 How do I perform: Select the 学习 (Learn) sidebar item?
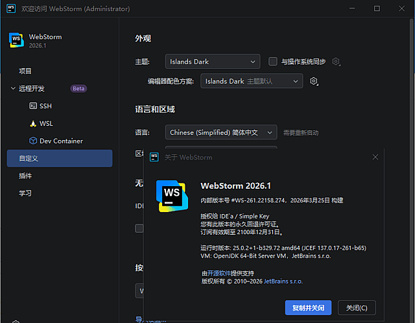coord(60,193)
